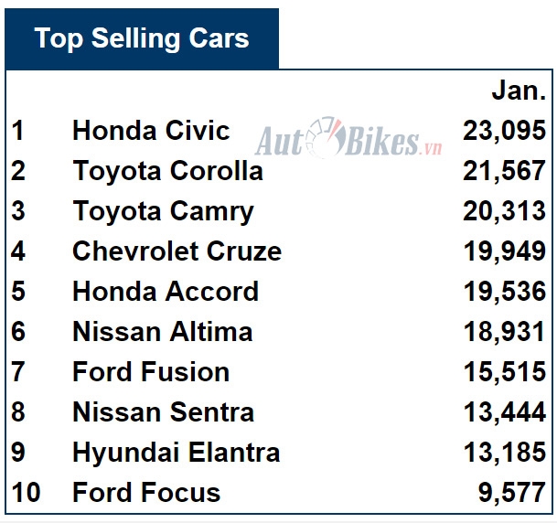Click on Toyota Camry in the list
The width and height of the screenshot is (557, 523).
point(163,211)
